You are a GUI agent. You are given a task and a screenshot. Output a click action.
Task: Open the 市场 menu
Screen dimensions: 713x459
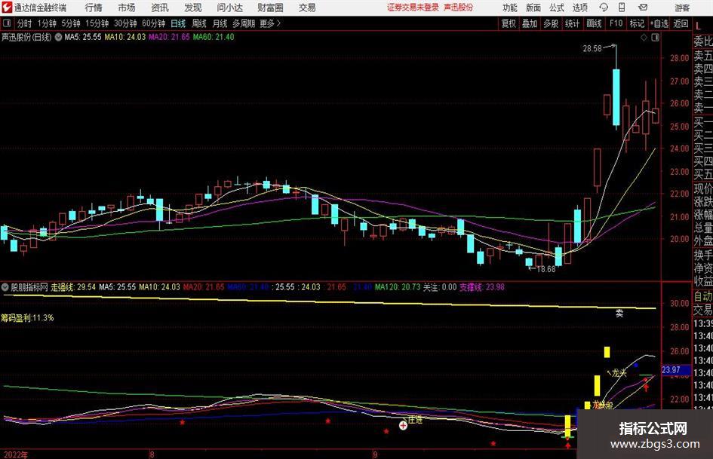coord(127,8)
